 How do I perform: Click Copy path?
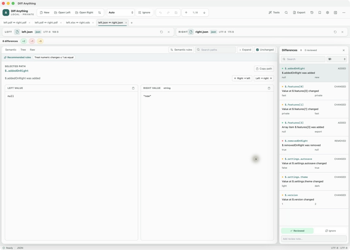(264, 69)
